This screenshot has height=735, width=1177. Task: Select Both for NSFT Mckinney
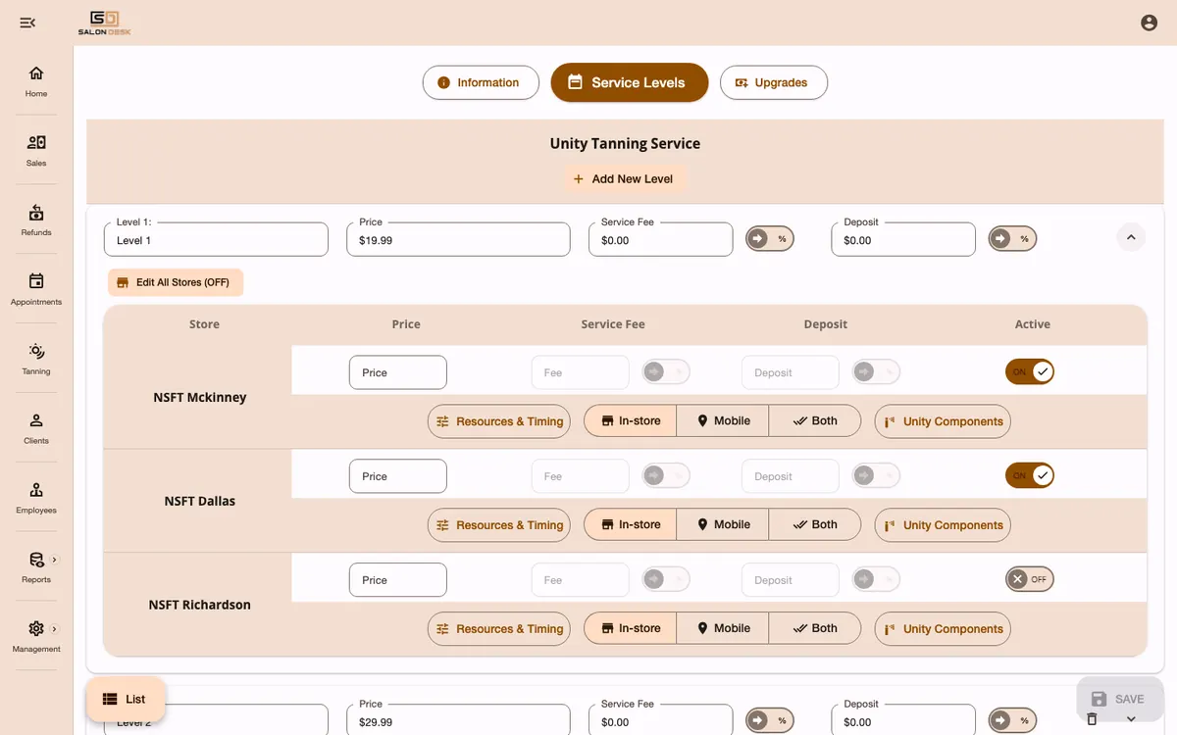click(x=815, y=421)
